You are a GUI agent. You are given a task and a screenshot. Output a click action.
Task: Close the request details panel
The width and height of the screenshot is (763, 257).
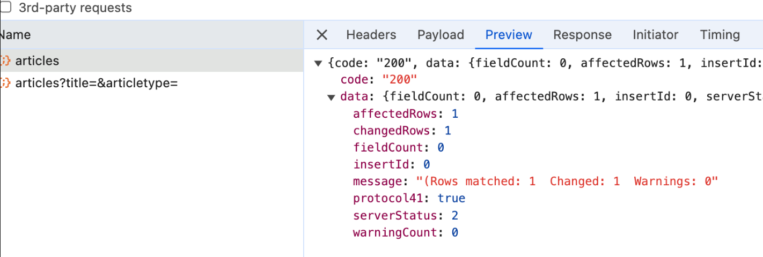(x=322, y=35)
